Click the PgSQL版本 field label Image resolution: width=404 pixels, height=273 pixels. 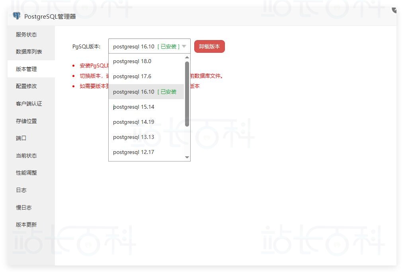(x=86, y=46)
